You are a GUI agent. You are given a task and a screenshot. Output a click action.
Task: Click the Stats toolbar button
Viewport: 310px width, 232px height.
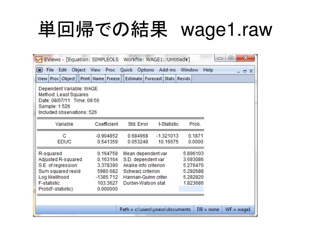170,79
